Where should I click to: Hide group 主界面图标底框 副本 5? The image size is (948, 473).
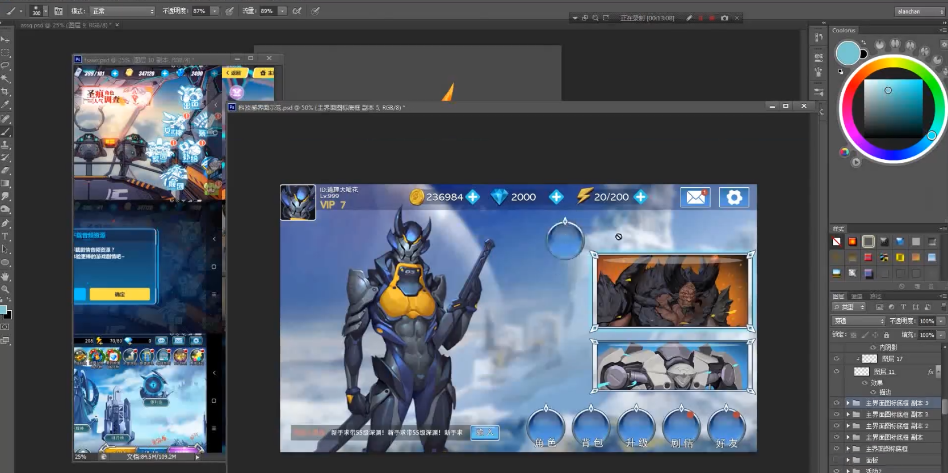836,403
